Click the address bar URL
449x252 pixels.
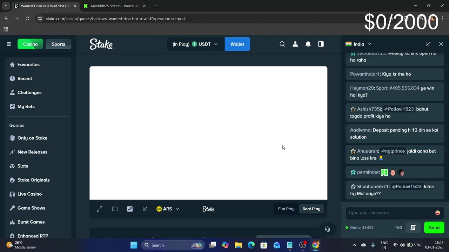click(x=116, y=19)
